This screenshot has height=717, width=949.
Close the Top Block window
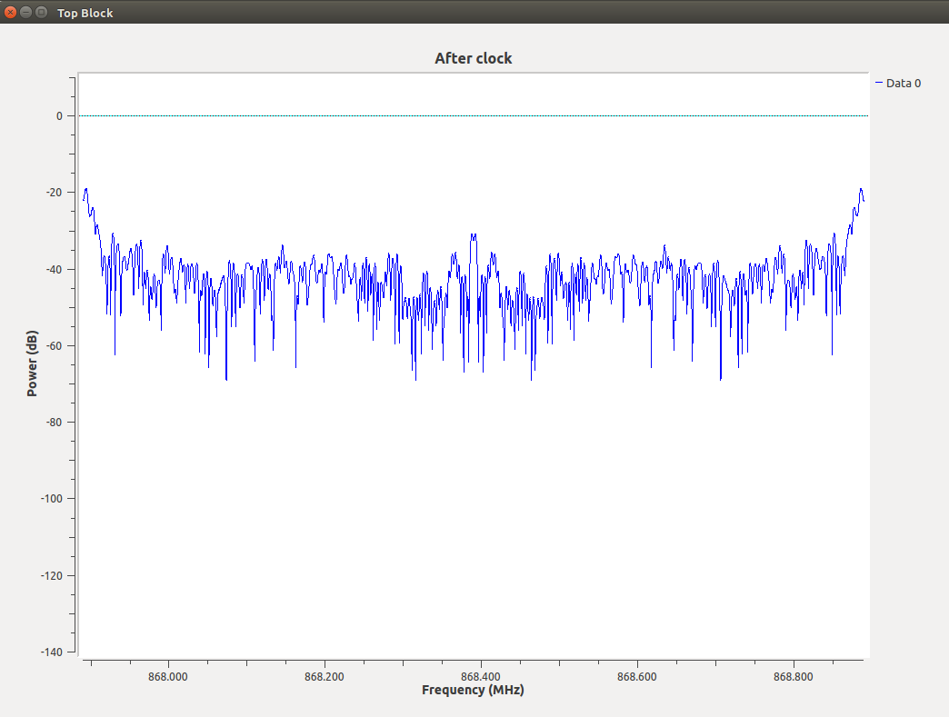pyautogui.click(x=10, y=12)
